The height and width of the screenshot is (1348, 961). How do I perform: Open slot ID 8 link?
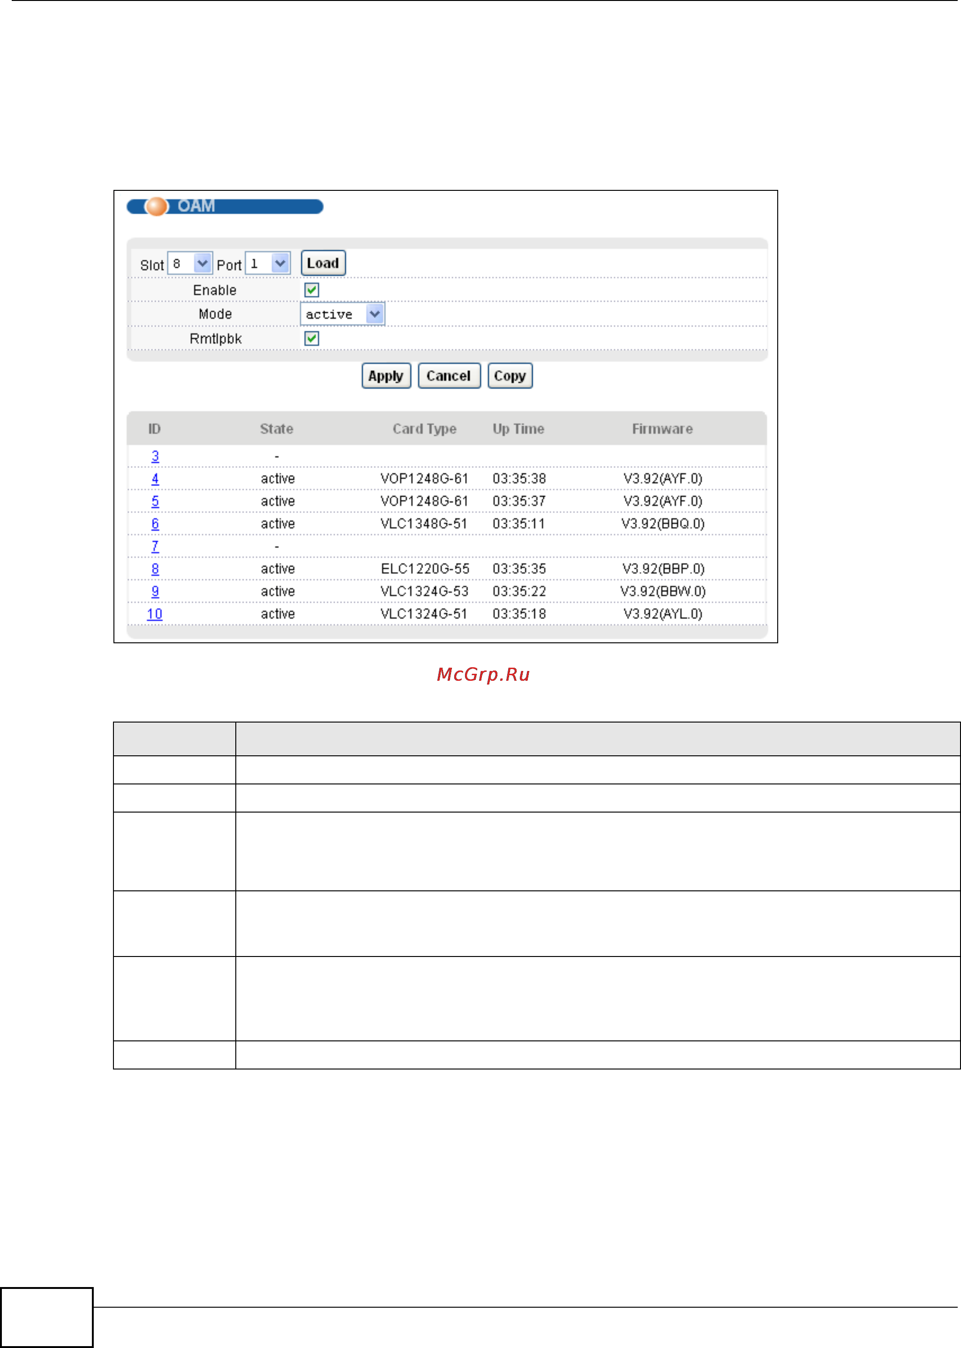[x=155, y=569]
